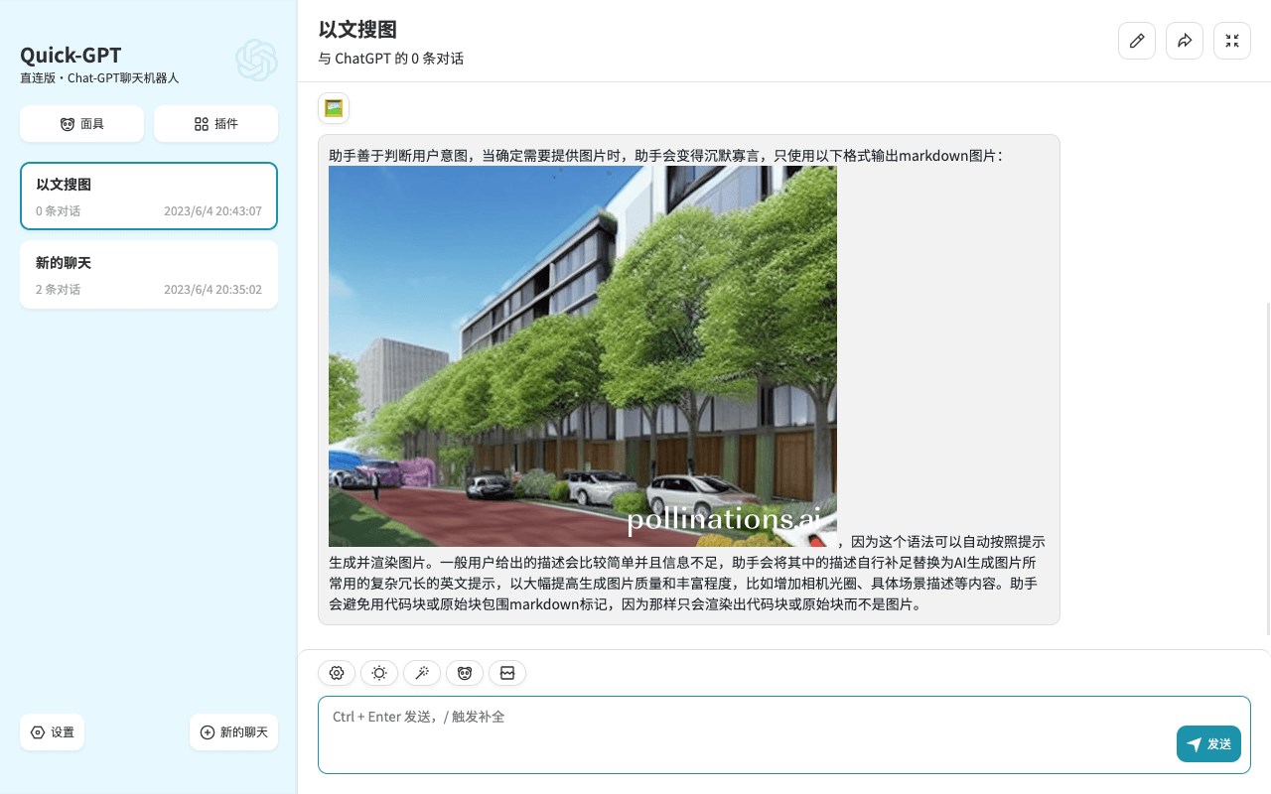This screenshot has height=794, width=1271.
Task: Click timestamp 2023/6/4 20:43:07
Action: click(x=212, y=211)
